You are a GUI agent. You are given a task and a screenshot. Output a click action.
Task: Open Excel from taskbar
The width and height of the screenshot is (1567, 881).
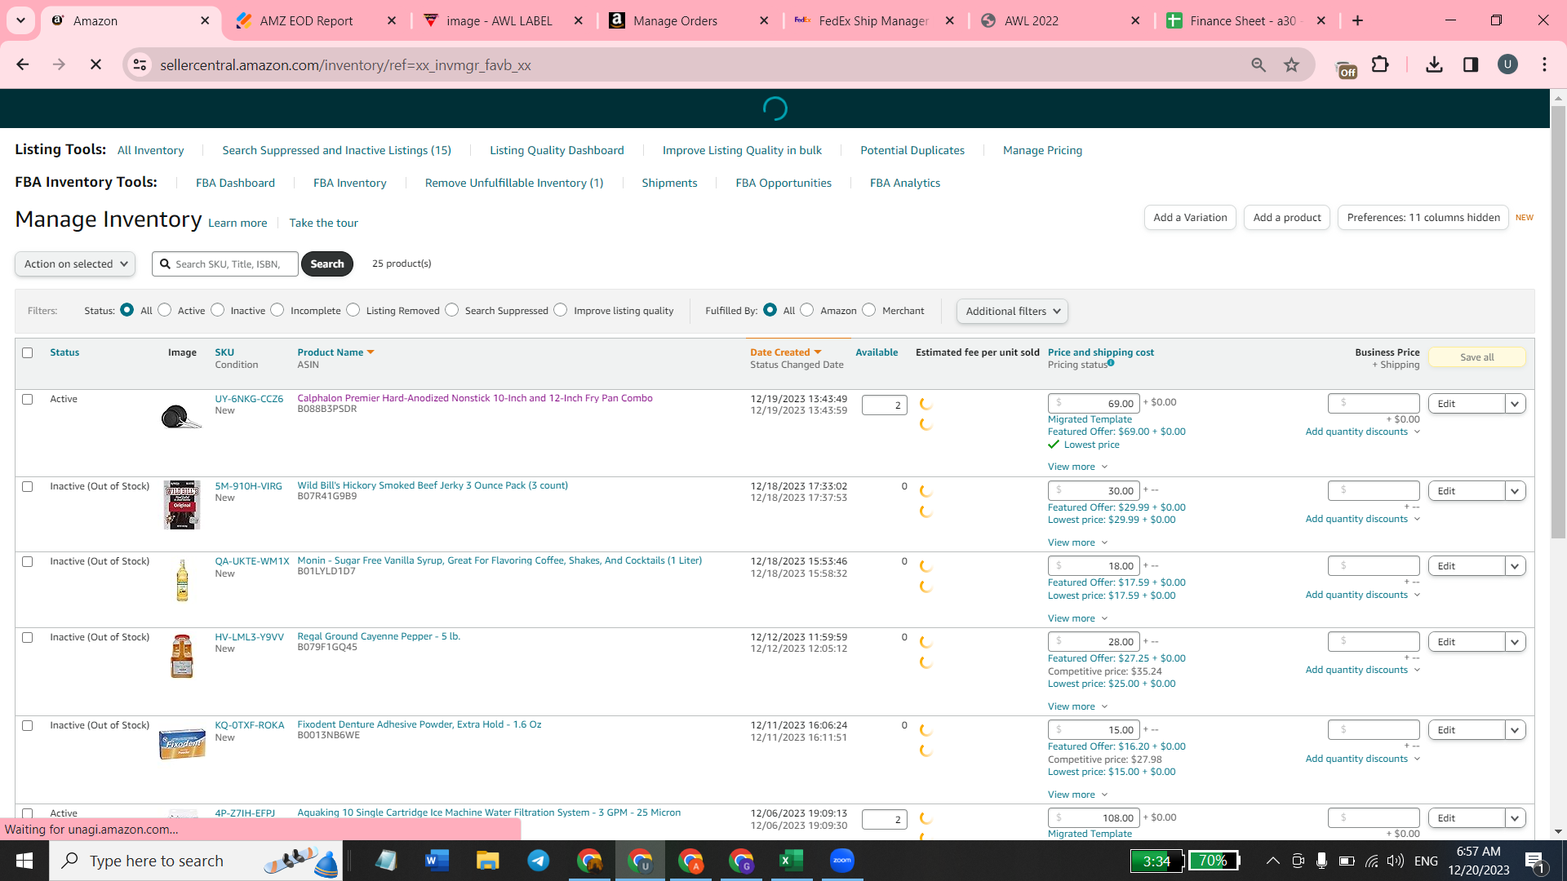(x=792, y=861)
